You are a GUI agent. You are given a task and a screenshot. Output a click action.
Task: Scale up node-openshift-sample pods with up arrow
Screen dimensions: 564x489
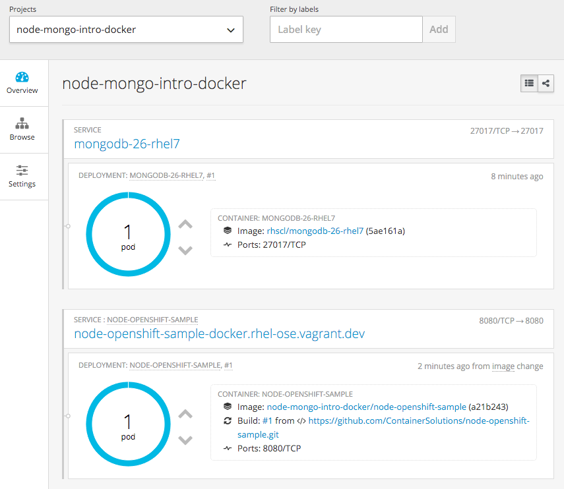[x=185, y=415]
